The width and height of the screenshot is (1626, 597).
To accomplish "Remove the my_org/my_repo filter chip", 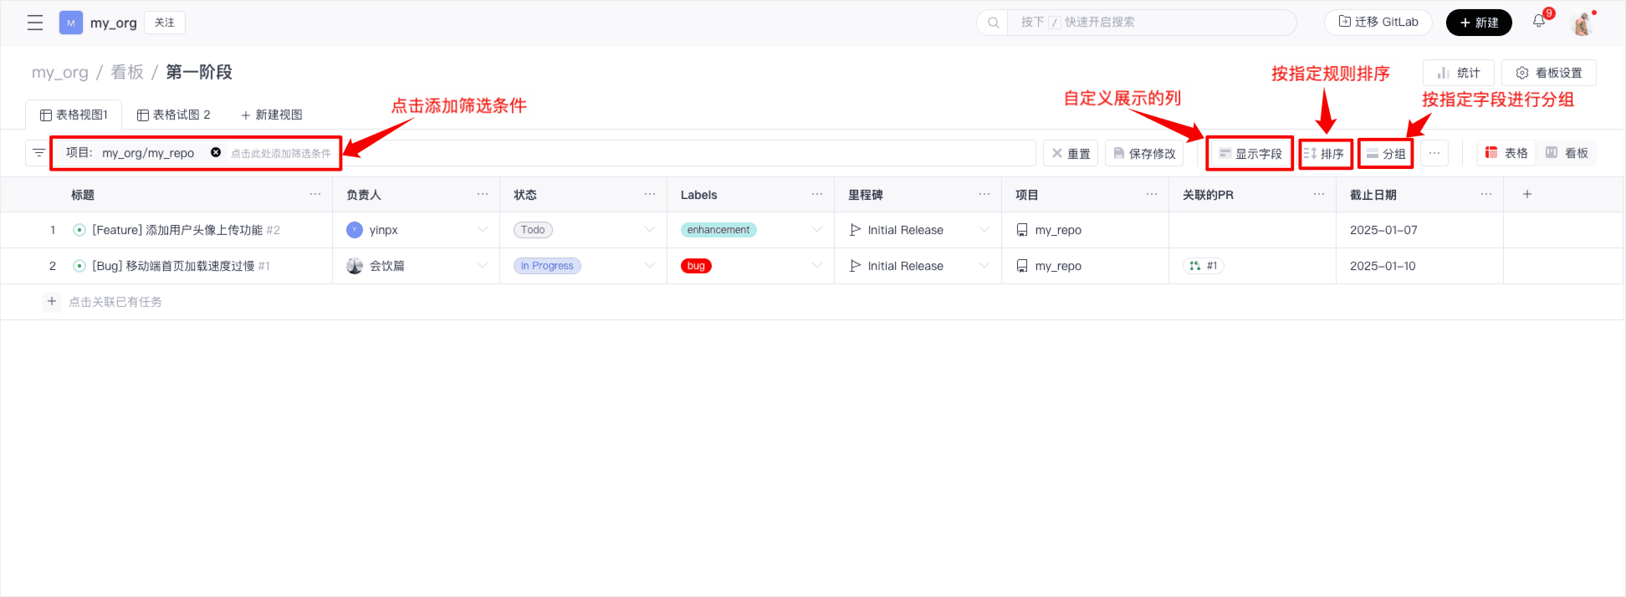I will click(216, 152).
